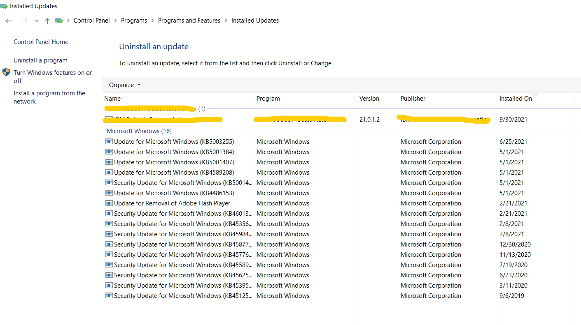This screenshot has width=581, height=325.
Task: Click icon of Security Update KB45984
Action: coord(109,234)
